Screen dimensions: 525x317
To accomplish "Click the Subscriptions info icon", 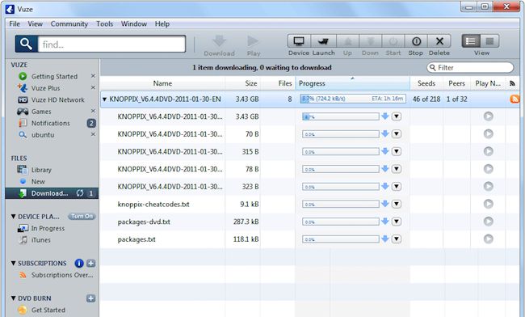I will click(79, 264).
